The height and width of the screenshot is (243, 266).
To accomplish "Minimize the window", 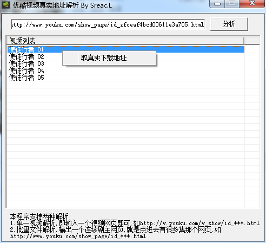I will (217, 4).
